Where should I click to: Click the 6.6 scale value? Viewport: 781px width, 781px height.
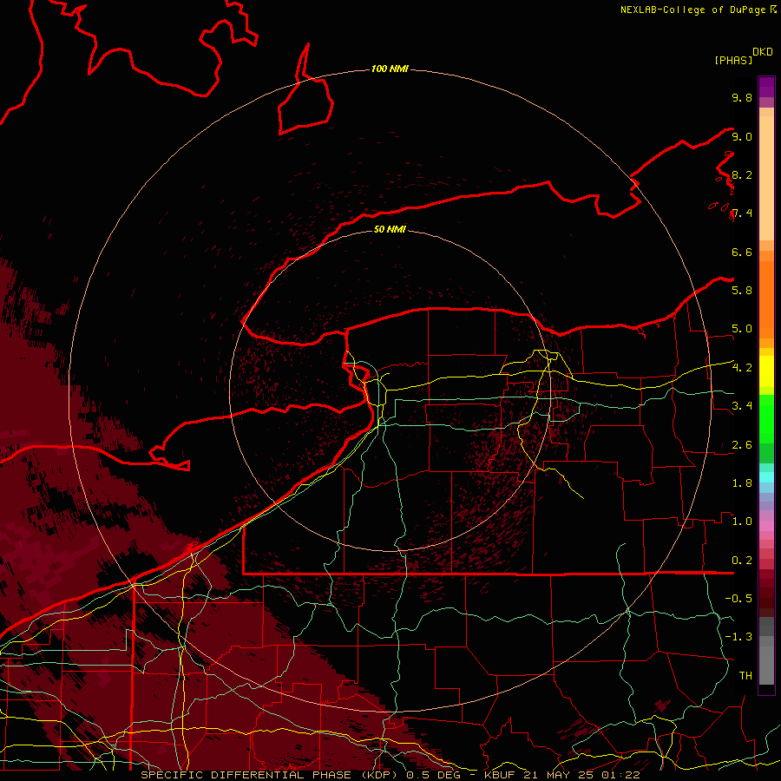(x=742, y=252)
